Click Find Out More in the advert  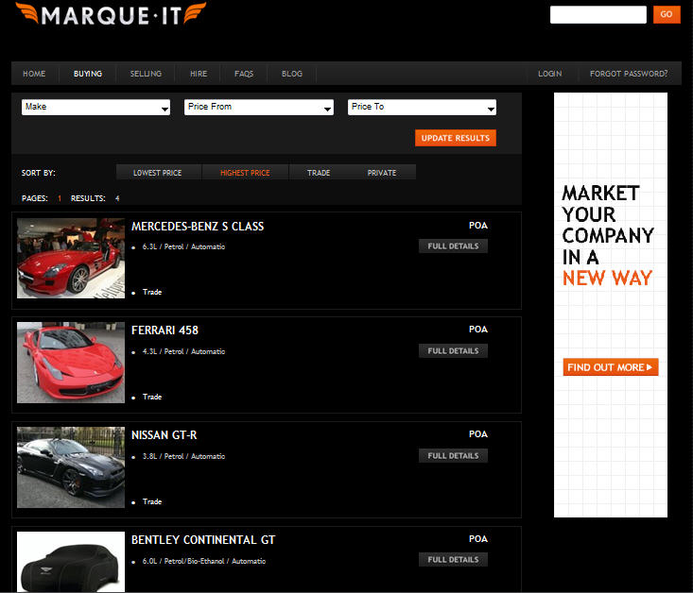610,367
